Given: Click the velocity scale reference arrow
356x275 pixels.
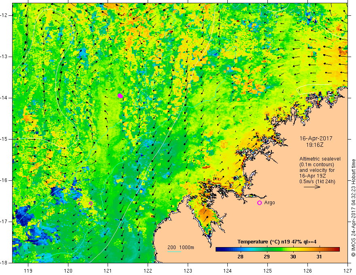Looking at the screenshot, I should (312, 187).
